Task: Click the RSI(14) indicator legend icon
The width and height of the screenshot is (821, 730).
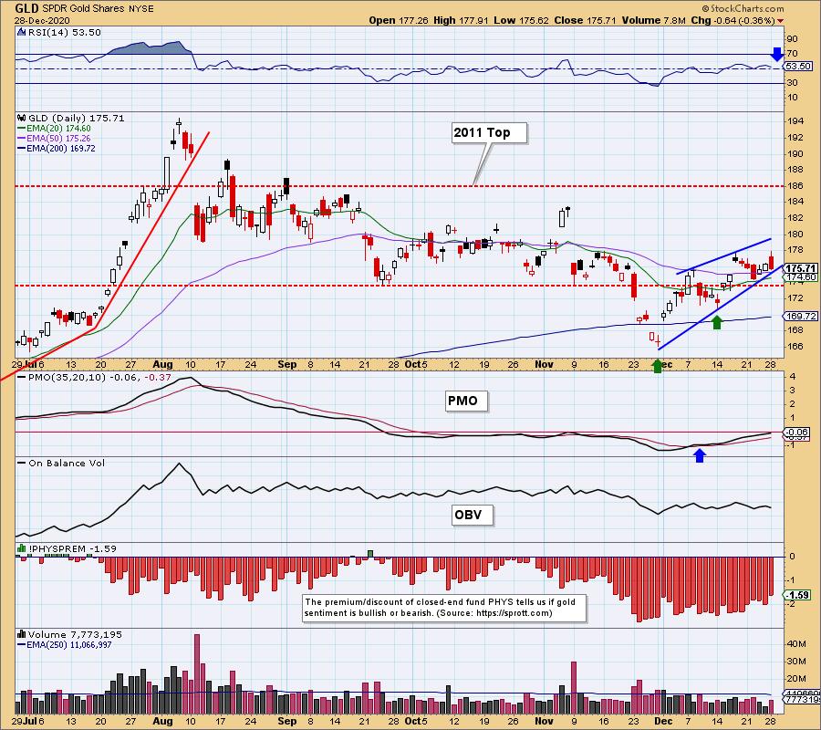Action: pyautogui.click(x=21, y=33)
